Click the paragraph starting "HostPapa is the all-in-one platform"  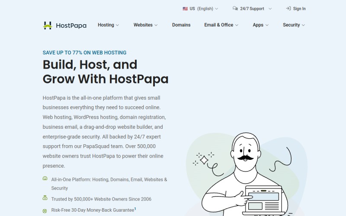tap(104, 132)
